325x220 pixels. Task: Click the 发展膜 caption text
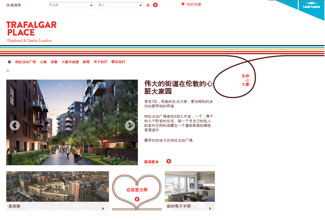(x=14, y=206)
